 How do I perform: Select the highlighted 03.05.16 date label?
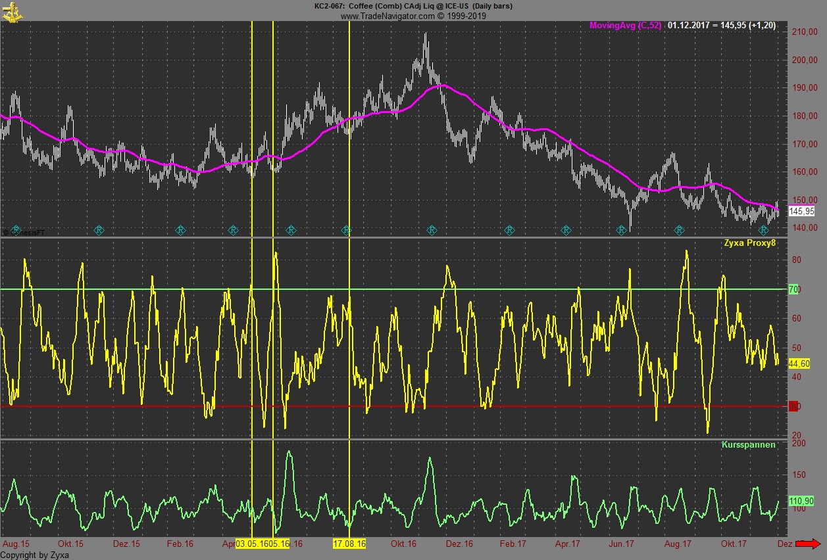[x=254, y=544]
